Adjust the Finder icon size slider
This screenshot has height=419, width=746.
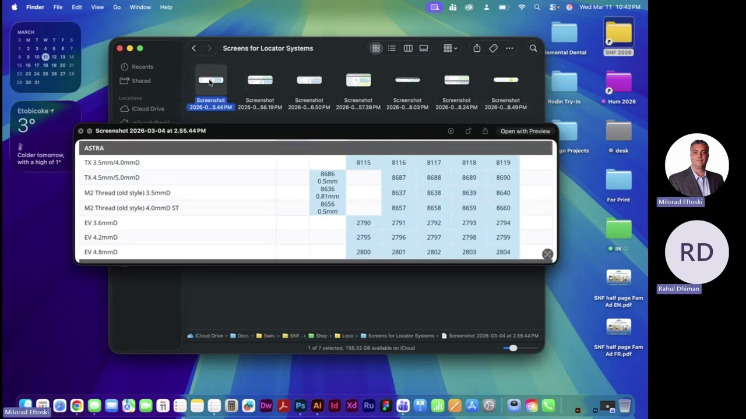[x=513, y=348]
